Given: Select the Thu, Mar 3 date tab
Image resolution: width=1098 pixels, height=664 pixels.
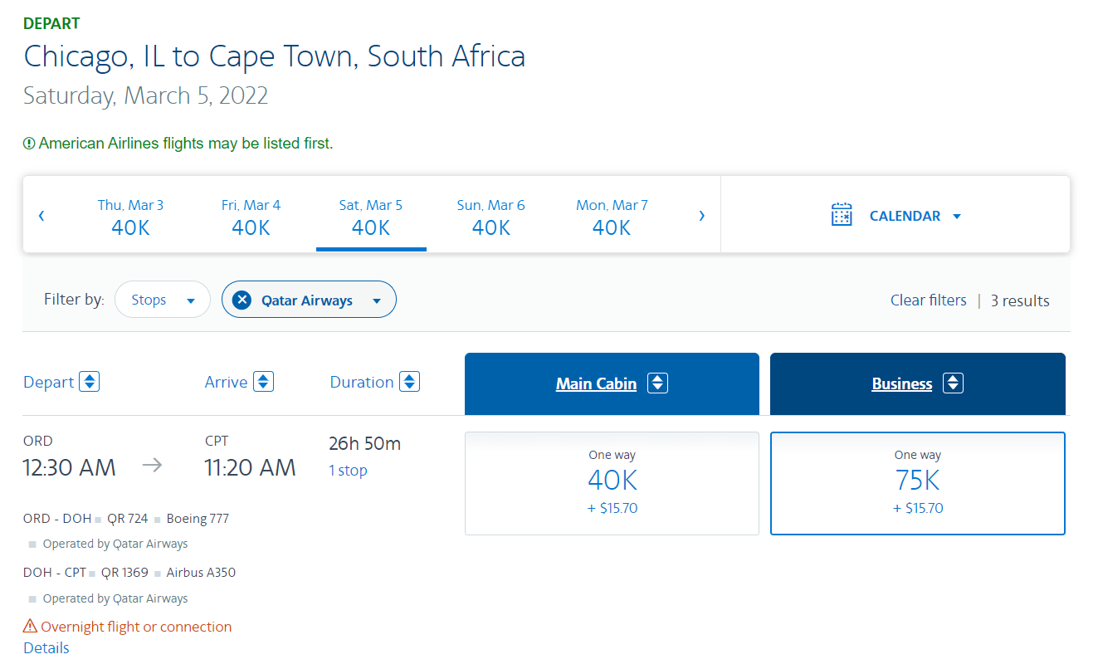Looking at the screenshot, I should tap(130, 216).
